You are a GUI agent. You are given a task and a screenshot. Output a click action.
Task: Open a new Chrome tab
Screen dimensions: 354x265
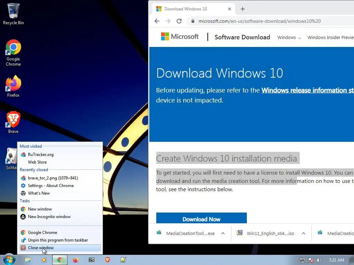243,9
